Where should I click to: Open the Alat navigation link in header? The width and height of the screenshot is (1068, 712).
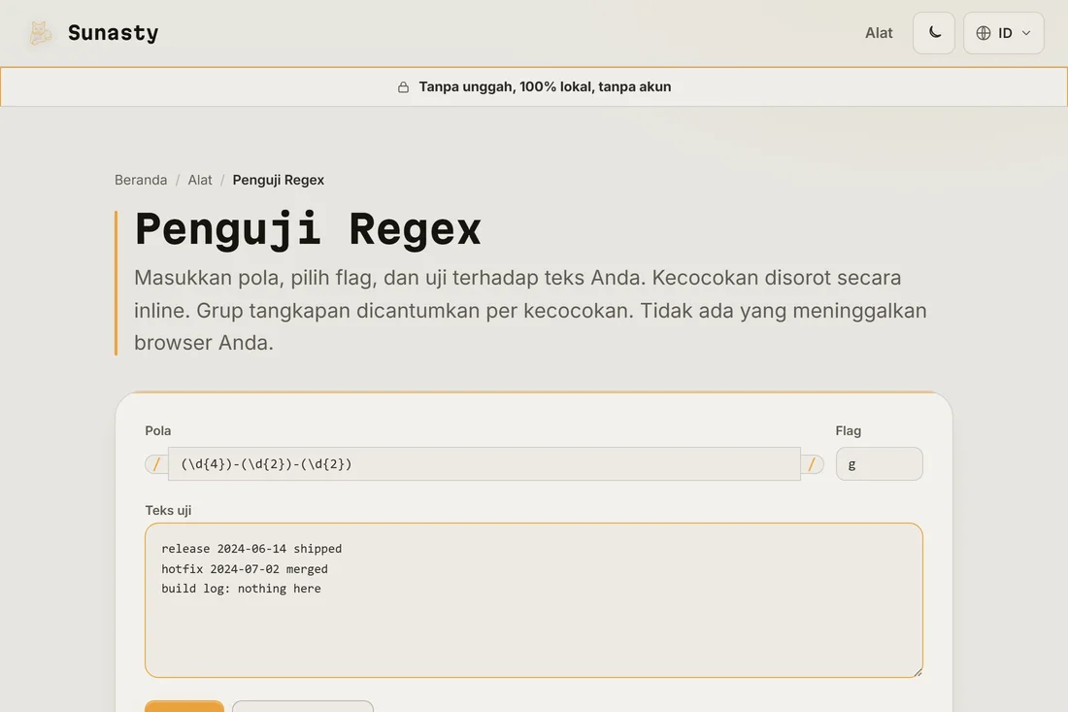(x=879, y=33)
